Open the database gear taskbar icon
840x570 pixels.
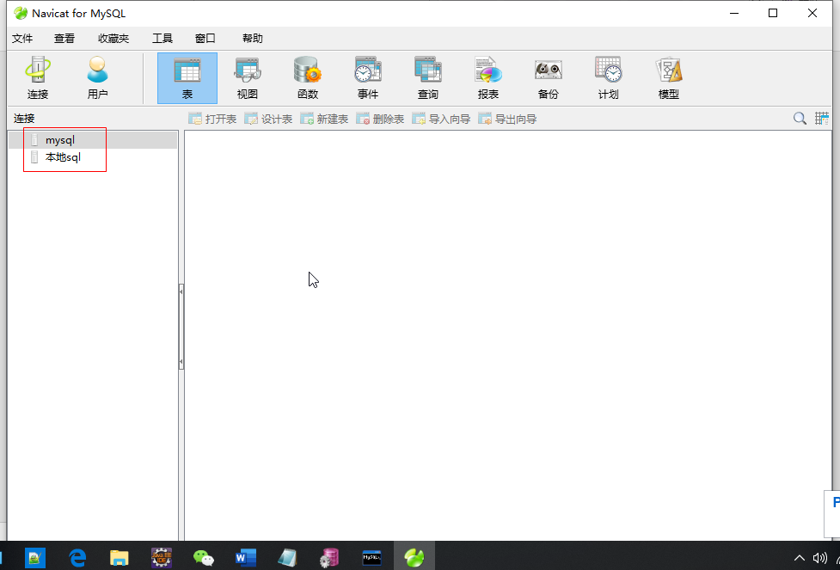(x=329, y=558)
